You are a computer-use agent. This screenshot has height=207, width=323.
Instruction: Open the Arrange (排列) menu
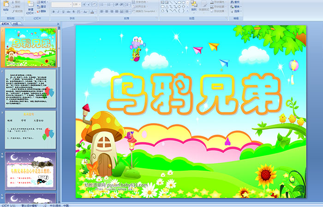(x=194, y=6)
